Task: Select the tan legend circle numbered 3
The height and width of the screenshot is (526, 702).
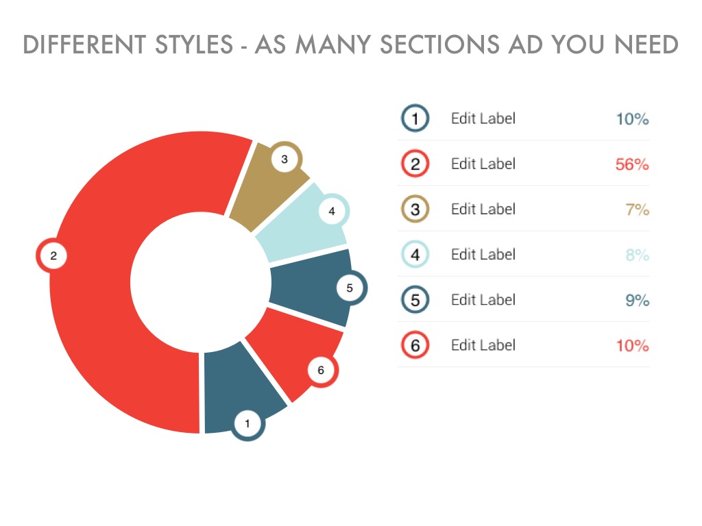Action: coord(415,209)
